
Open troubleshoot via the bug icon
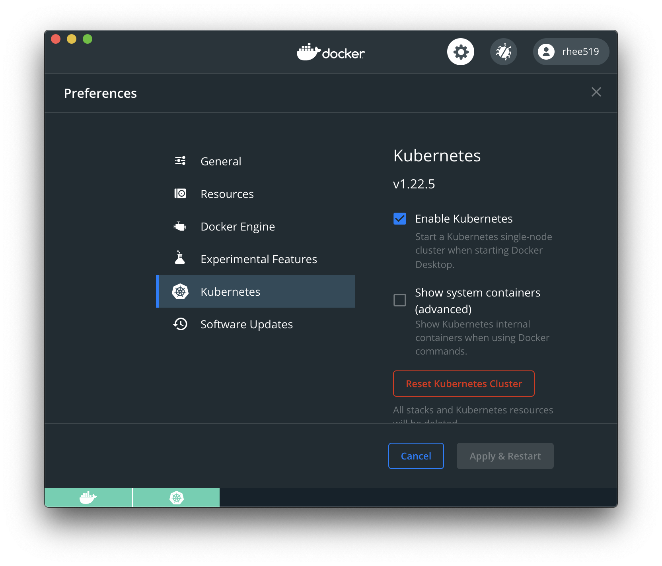pyautogui.click(x=503, y=52)
